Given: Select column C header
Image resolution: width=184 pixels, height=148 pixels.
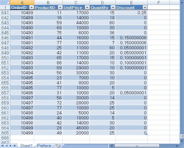Looking at the screenshot, I should (76, 3).
